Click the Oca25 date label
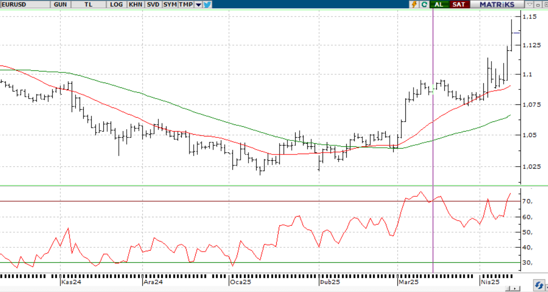The width and height of the screenshot is (548, 292). 241,281
